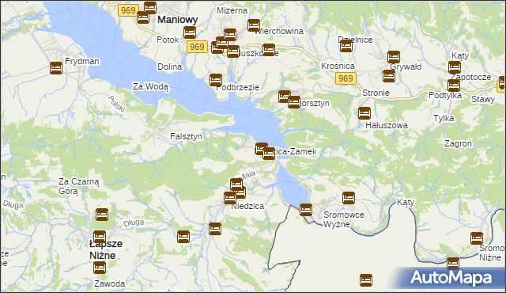Screen dimensions: 506x293
Task: Select the hotel marker directly above Grywałd
Action: tap(394, 57)
